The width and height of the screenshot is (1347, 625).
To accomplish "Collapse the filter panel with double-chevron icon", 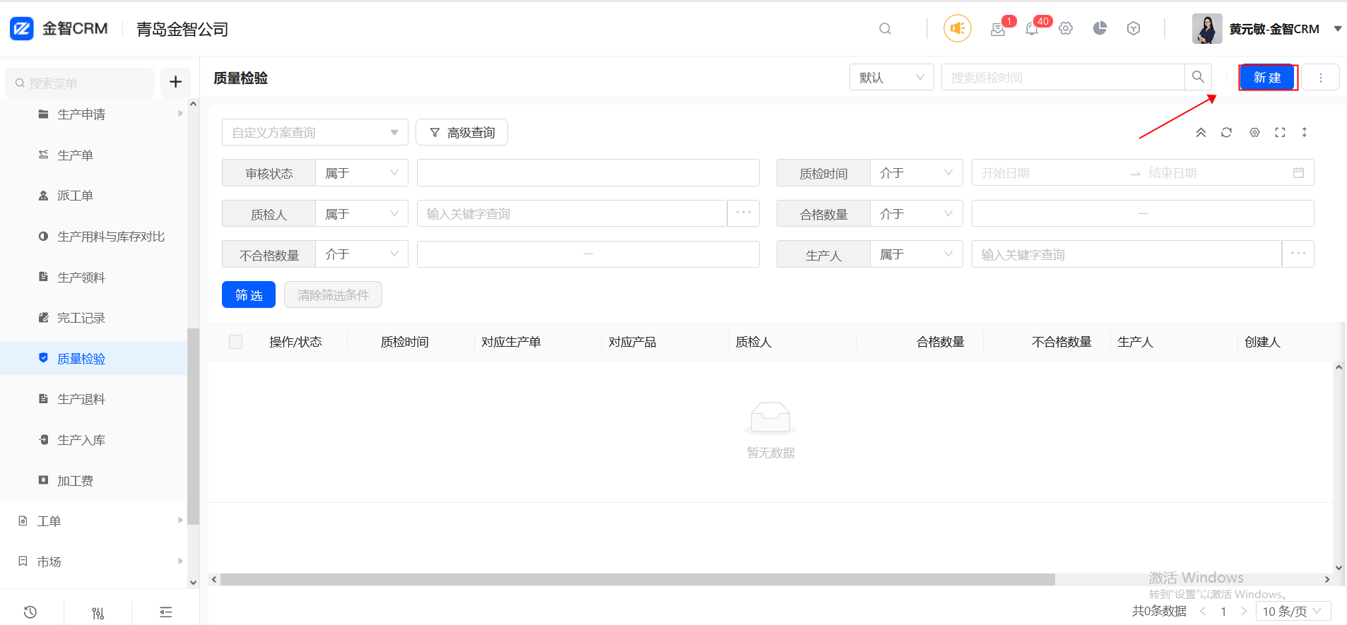I will [x=1201, y=133].
